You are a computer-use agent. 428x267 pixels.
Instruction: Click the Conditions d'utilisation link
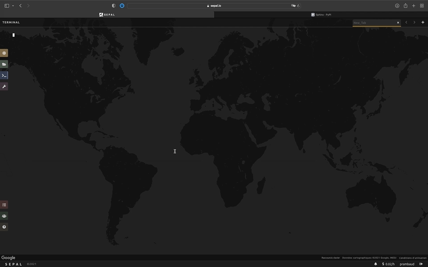coord(412,258)
